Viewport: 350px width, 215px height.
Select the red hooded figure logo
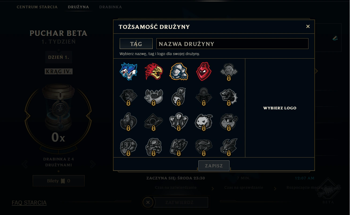click(x=204, y=72)
